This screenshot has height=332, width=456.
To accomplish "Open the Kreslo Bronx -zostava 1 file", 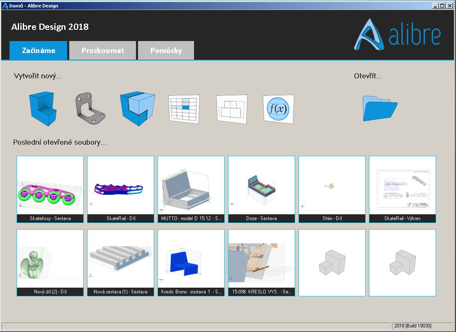I will 191,263.
